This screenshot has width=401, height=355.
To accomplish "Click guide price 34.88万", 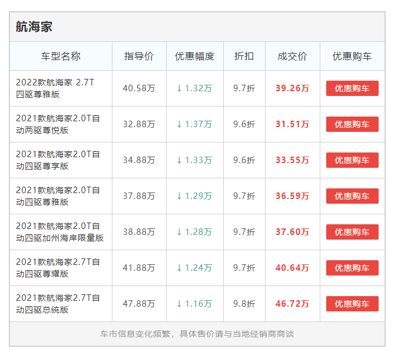I will click(x=139, y=160).
